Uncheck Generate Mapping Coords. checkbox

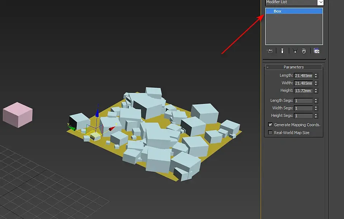pyautogui.click(x=270, y=125)
